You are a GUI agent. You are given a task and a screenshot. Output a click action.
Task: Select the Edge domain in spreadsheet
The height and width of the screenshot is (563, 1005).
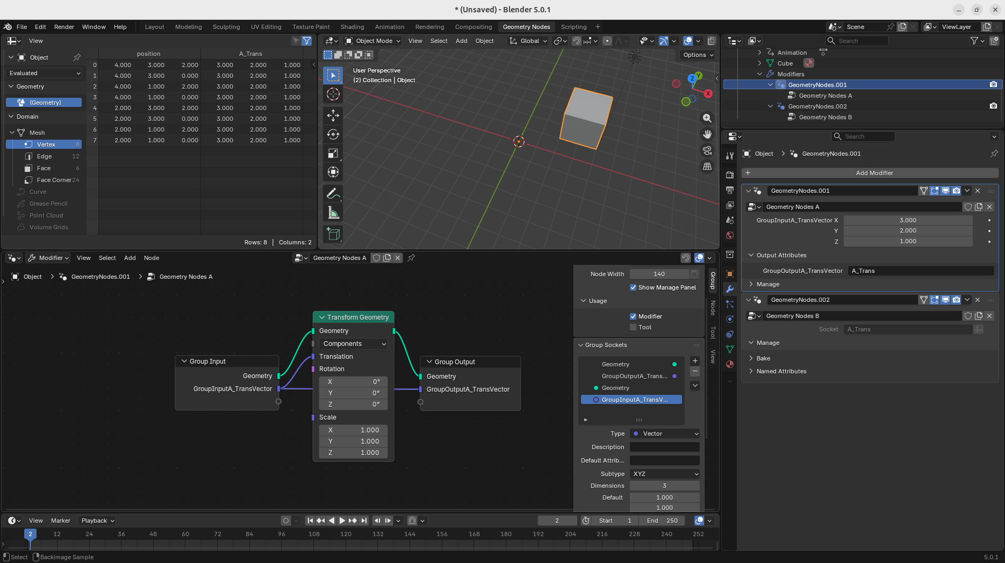[44, 156]
